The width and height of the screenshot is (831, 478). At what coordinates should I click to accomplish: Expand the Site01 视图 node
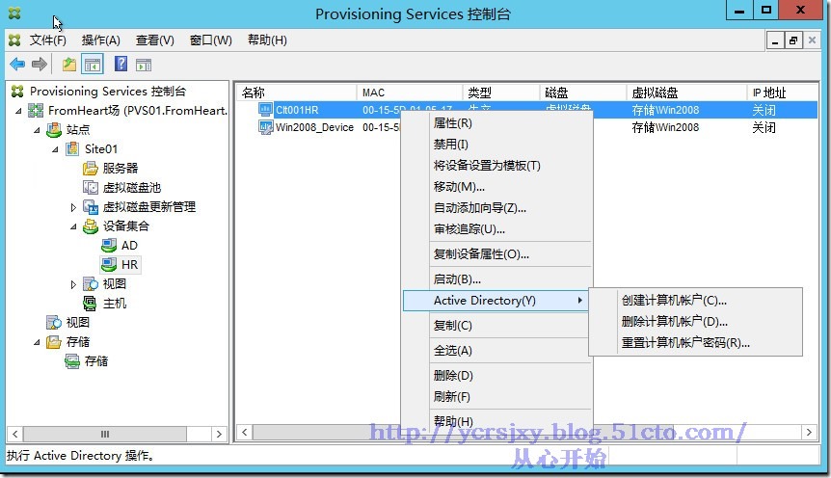click(73, 284)
